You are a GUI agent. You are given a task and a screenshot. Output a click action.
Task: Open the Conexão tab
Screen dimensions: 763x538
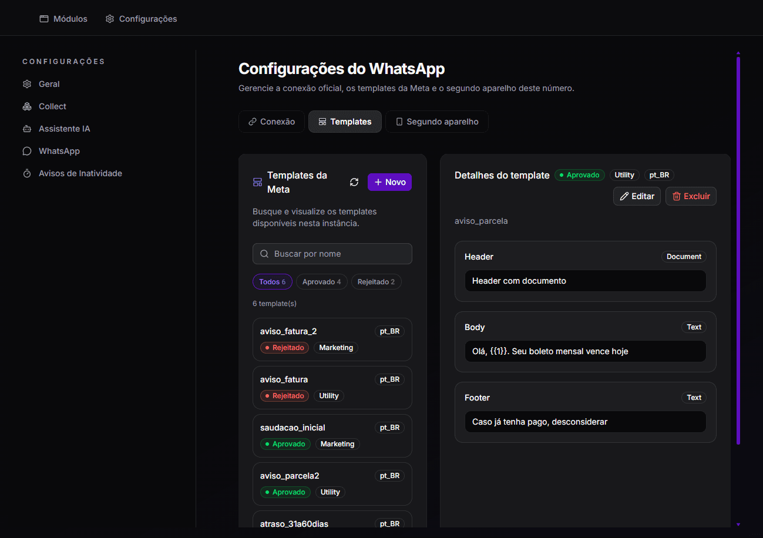tap(271, 122)
